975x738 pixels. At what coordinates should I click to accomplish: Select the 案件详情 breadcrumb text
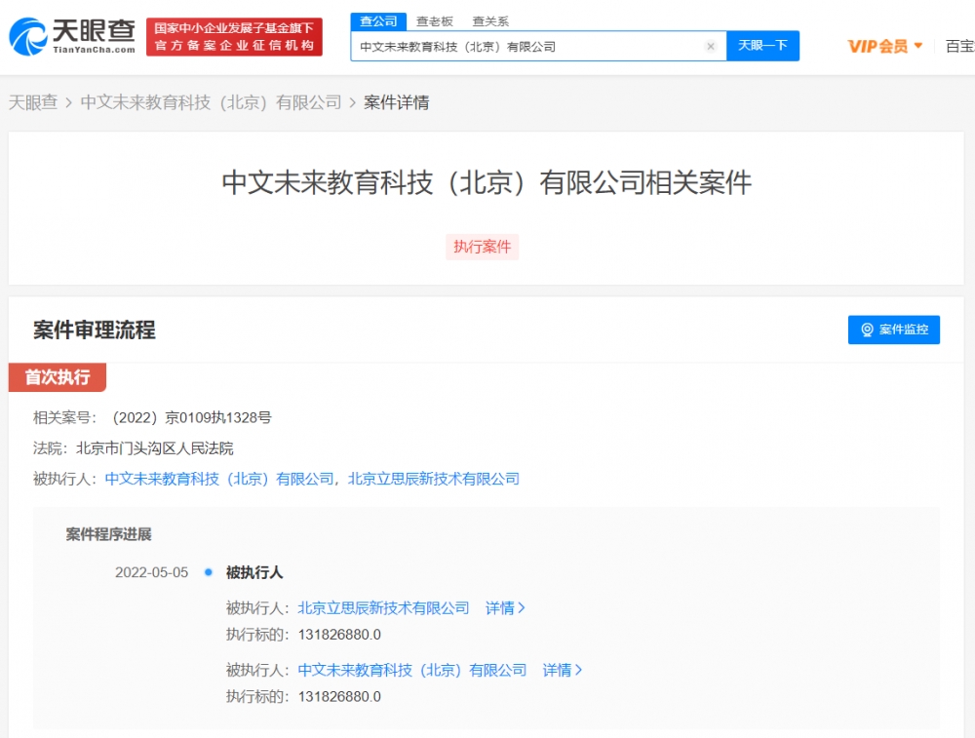point(397,102)
